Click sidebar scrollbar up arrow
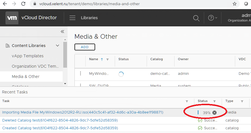The image size is (251, 133). [65, 40]
